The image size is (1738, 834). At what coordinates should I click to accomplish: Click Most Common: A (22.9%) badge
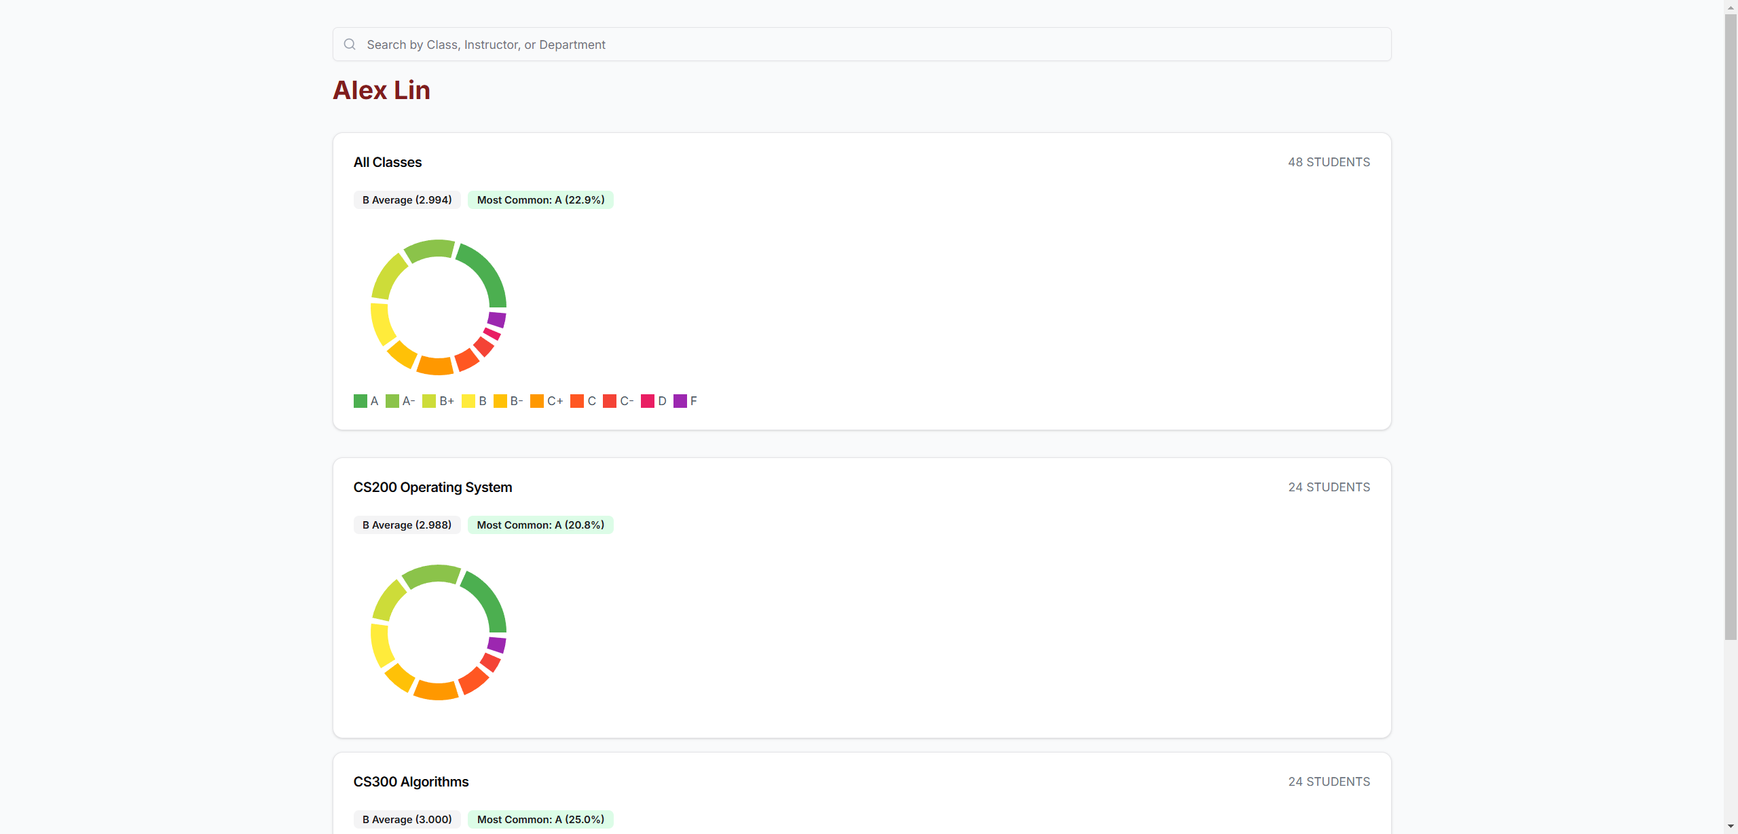click(540, 200)
